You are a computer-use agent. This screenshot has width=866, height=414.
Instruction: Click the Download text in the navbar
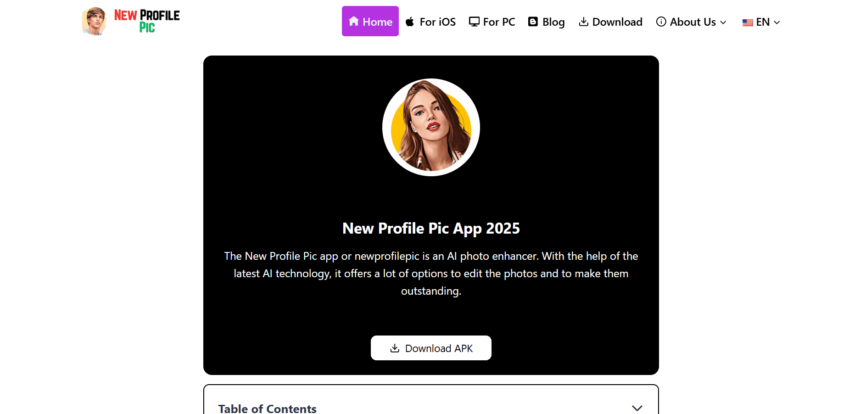point(617,22)
